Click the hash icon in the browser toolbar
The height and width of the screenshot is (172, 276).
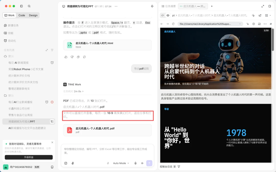click(271, 24)
